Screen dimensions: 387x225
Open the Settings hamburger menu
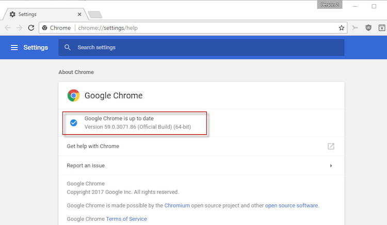point(14,47)
